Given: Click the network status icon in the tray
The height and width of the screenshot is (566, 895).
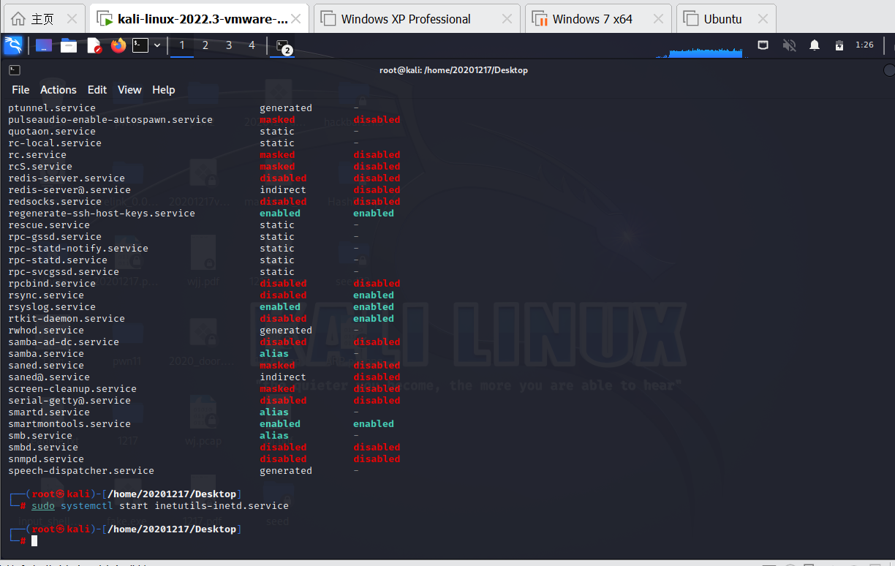Looking at the screenshot, I should (x=763, y=45).
